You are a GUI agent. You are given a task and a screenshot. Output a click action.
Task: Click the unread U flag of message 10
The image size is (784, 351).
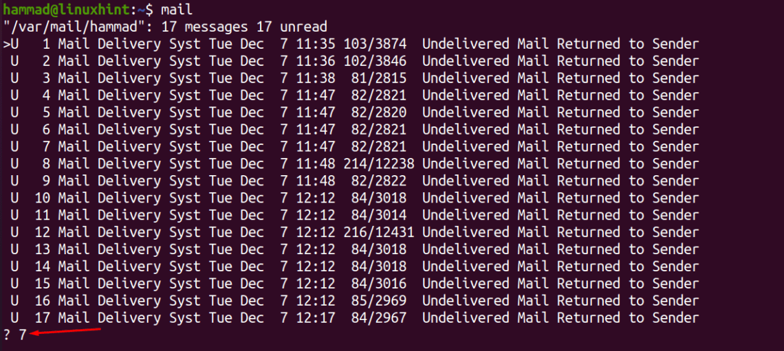click(x=14, y=199)
